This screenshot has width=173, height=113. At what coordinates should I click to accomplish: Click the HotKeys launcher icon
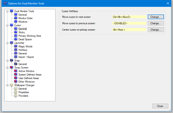[x=16, y=50]
